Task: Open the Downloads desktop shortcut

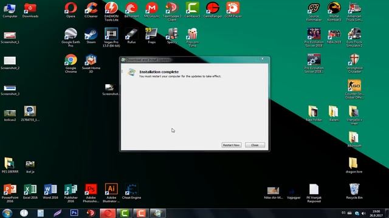Action: click(x=30, y=10)
